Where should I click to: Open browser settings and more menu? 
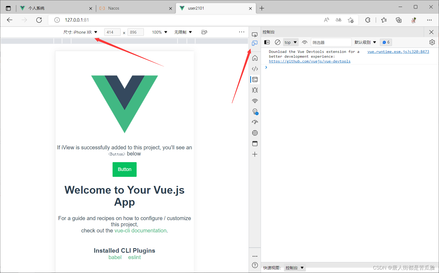429,20
